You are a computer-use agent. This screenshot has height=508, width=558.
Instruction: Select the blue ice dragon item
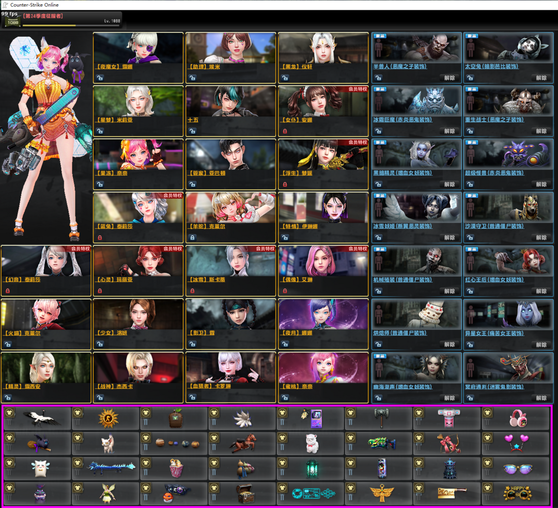[x=111, y=469]
